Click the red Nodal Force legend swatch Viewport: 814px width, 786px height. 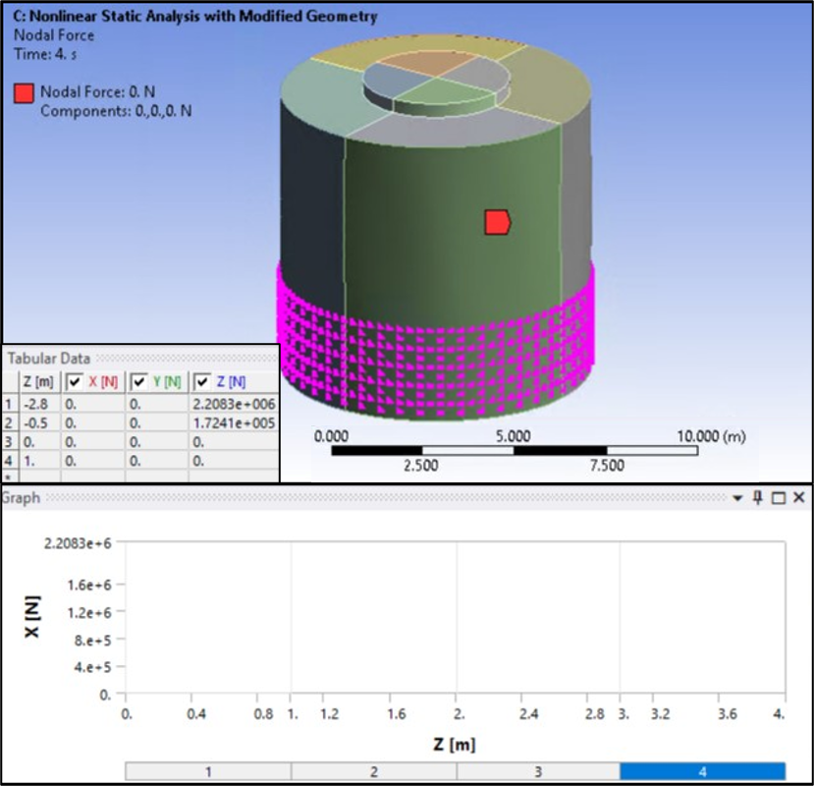(24, 93)
